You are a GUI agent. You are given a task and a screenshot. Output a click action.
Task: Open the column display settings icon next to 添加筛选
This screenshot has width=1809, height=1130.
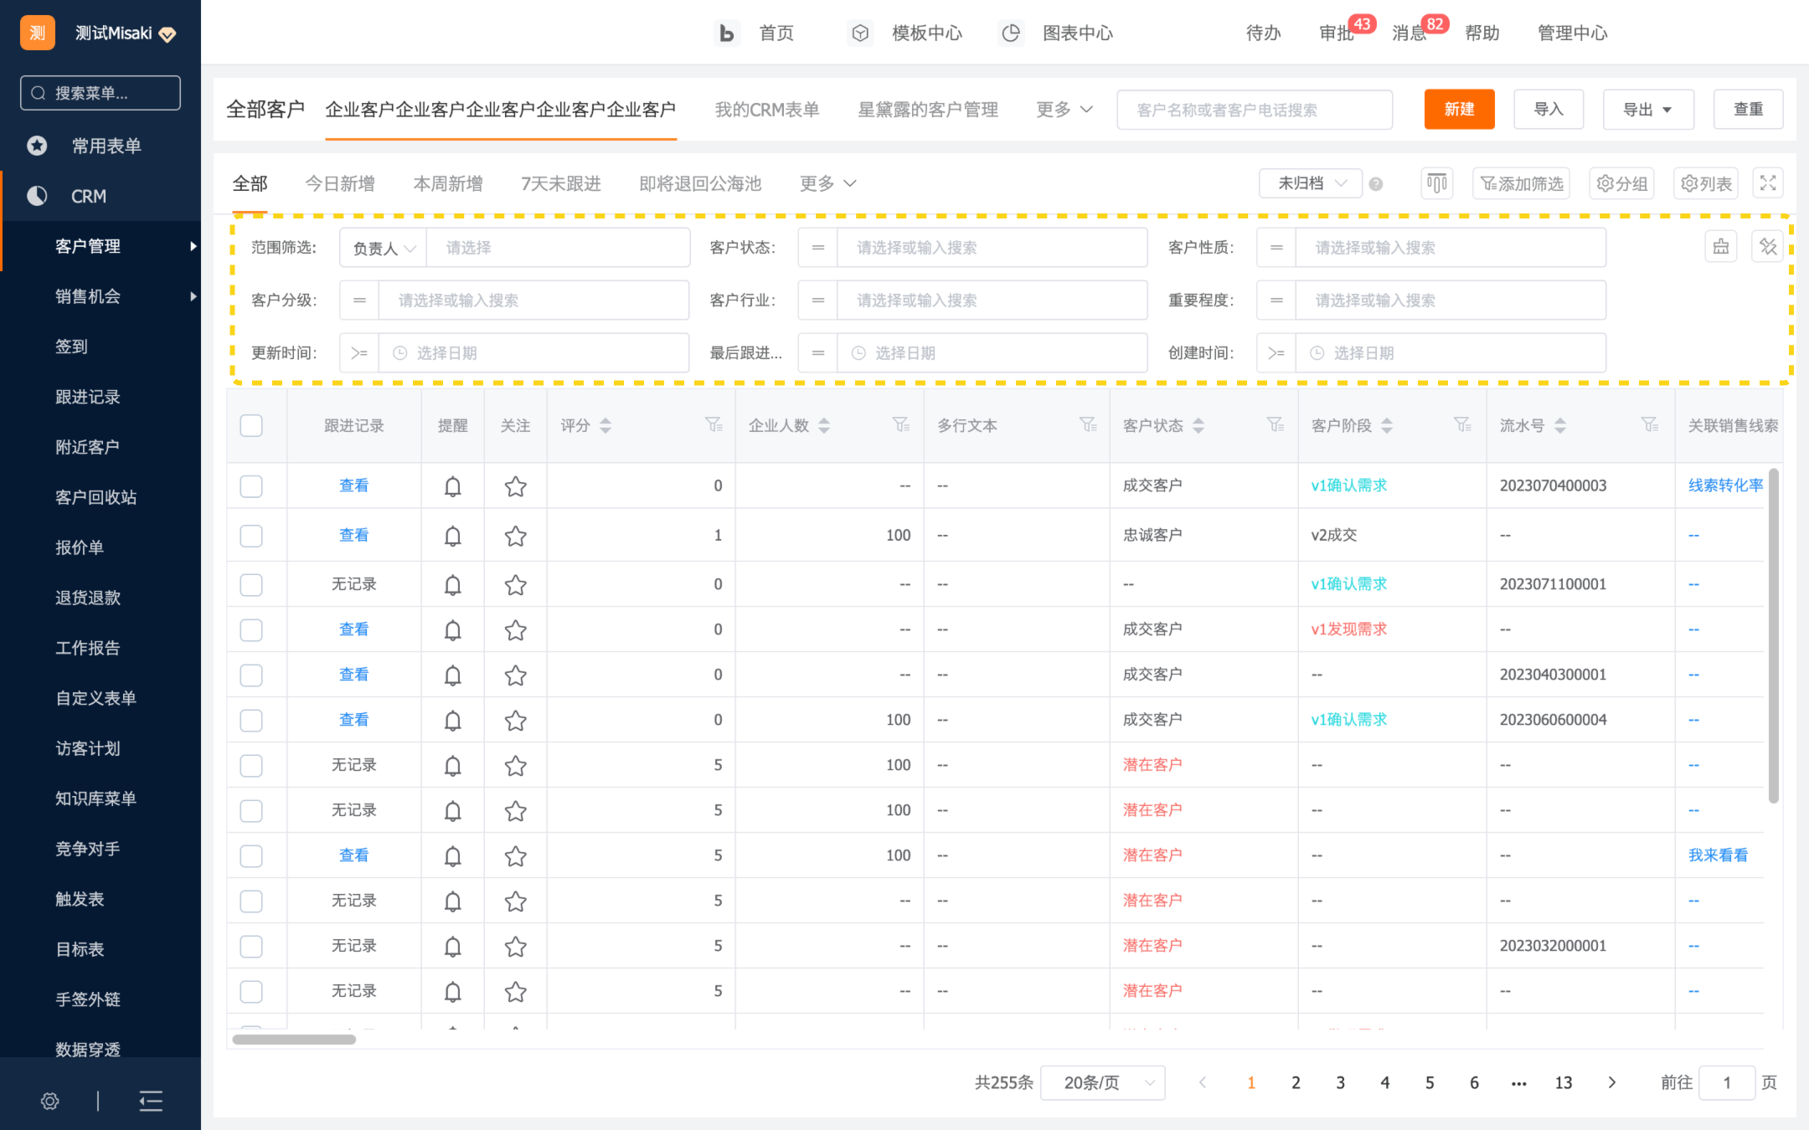tap(1437, 183)
